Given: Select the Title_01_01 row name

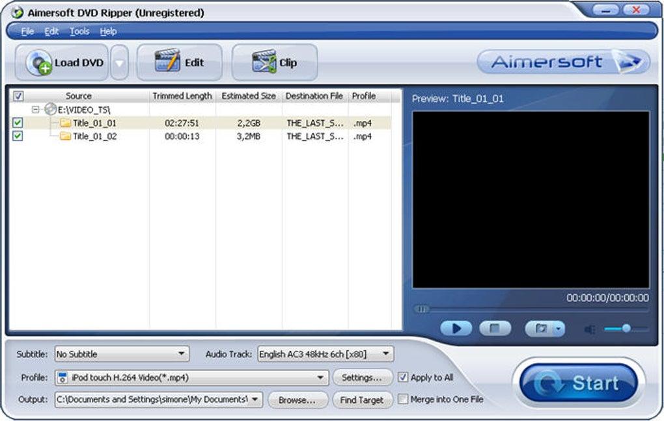Looking at the screenshot, I should pos(94,123).
